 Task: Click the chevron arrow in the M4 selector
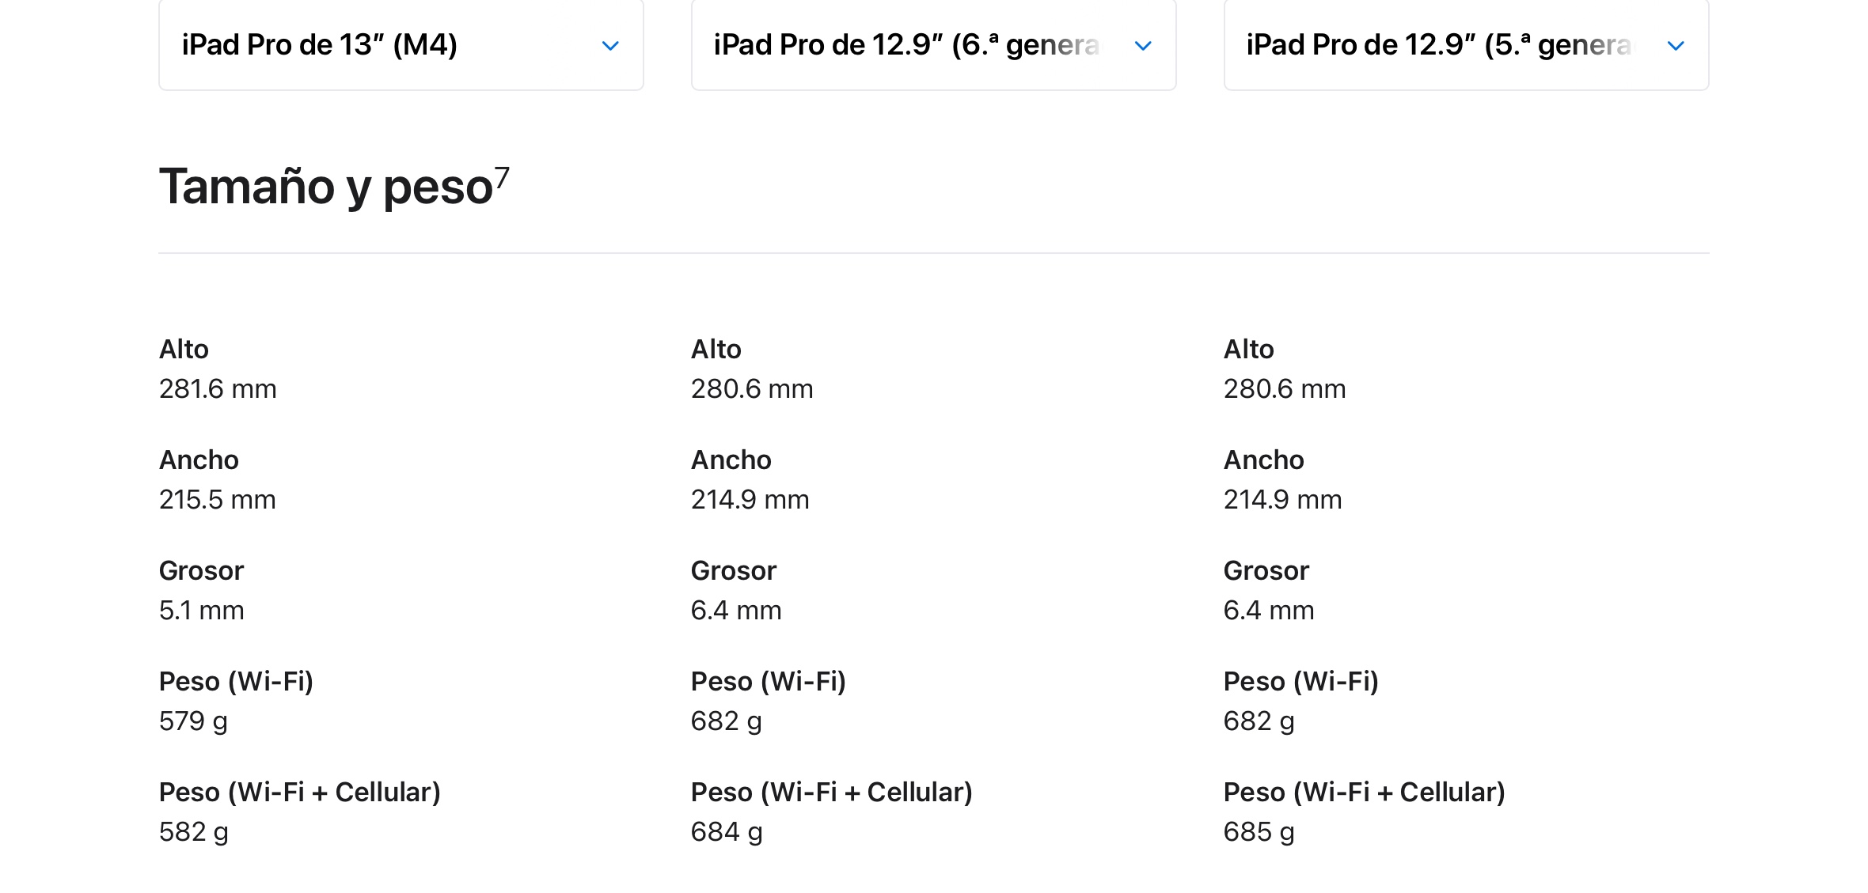click(610, 46)
